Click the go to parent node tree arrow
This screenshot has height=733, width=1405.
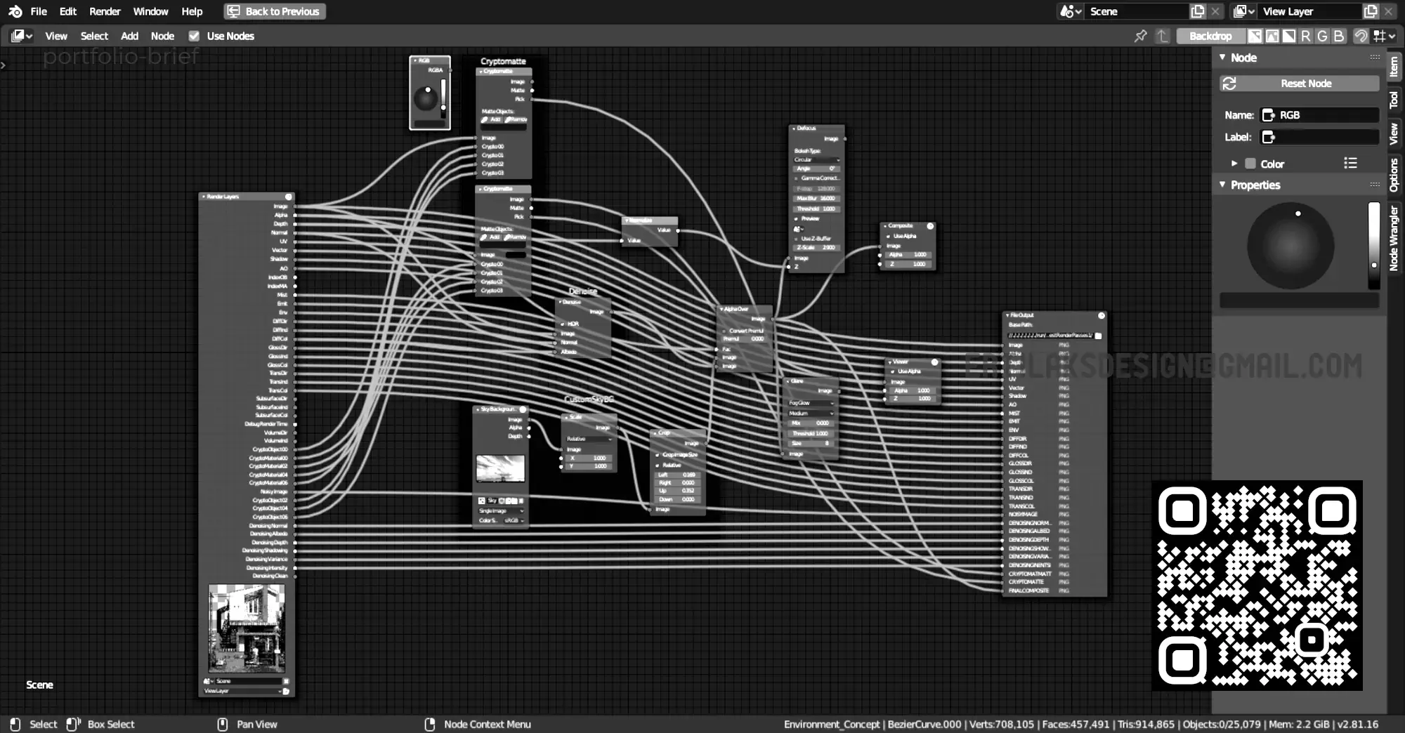1163,36
